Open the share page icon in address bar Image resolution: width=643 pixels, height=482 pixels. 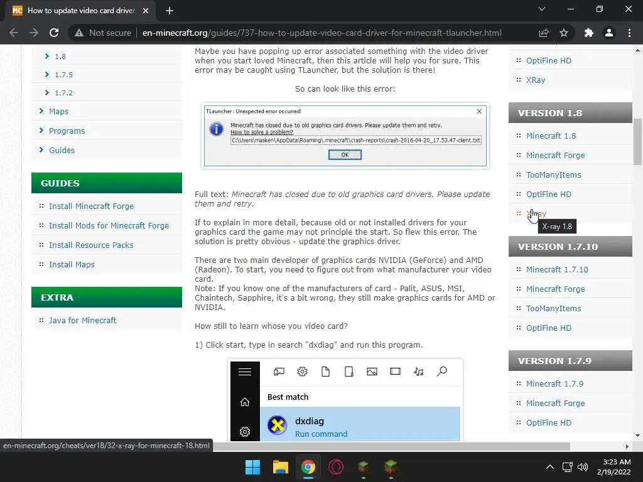544,33
